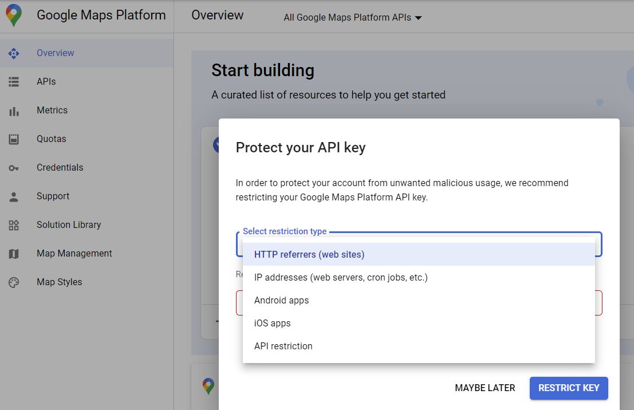Click the Google Maps Platform title

tap(101, 15)
